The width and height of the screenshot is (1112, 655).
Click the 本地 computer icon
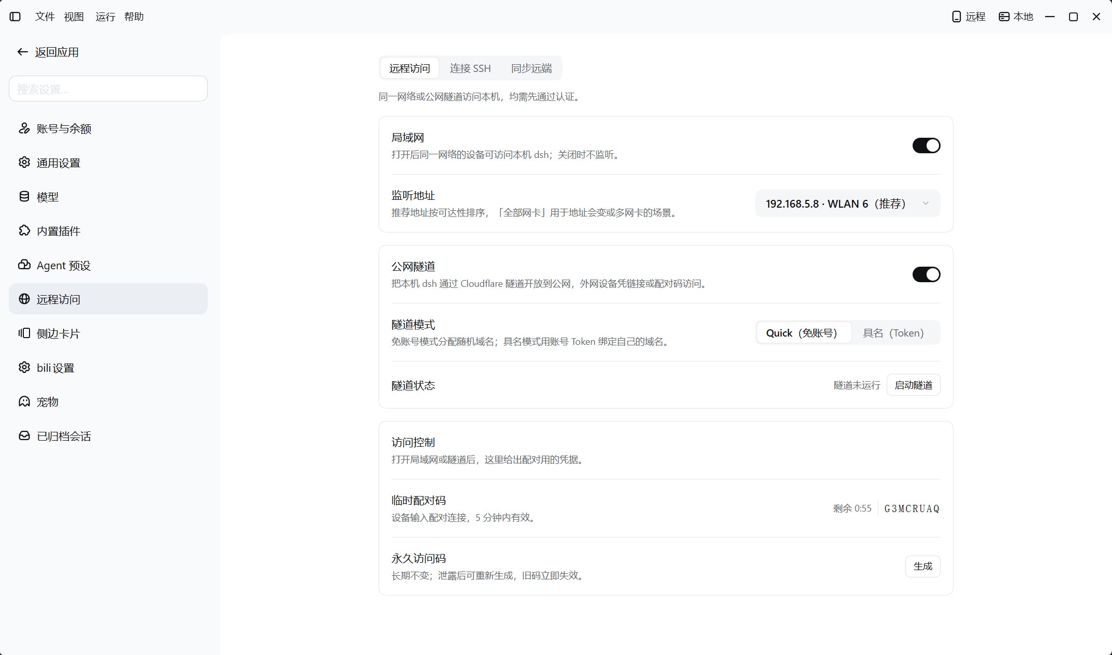1004,17
